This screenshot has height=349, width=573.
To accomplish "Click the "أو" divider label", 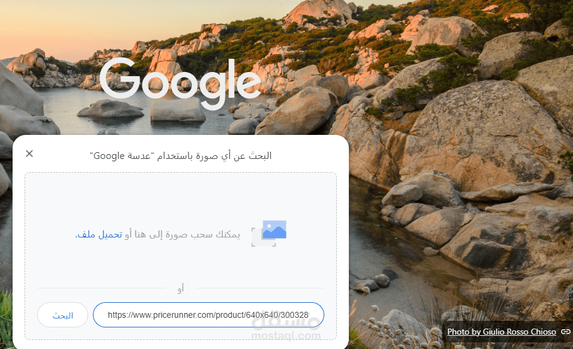I will pos(180,288).
